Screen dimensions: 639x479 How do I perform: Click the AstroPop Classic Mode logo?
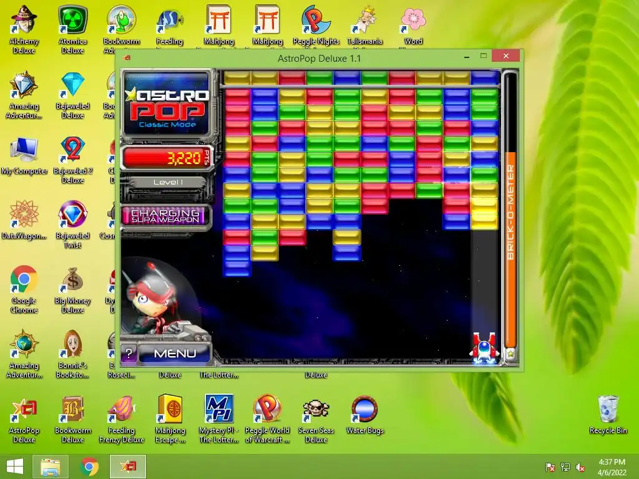167,104
